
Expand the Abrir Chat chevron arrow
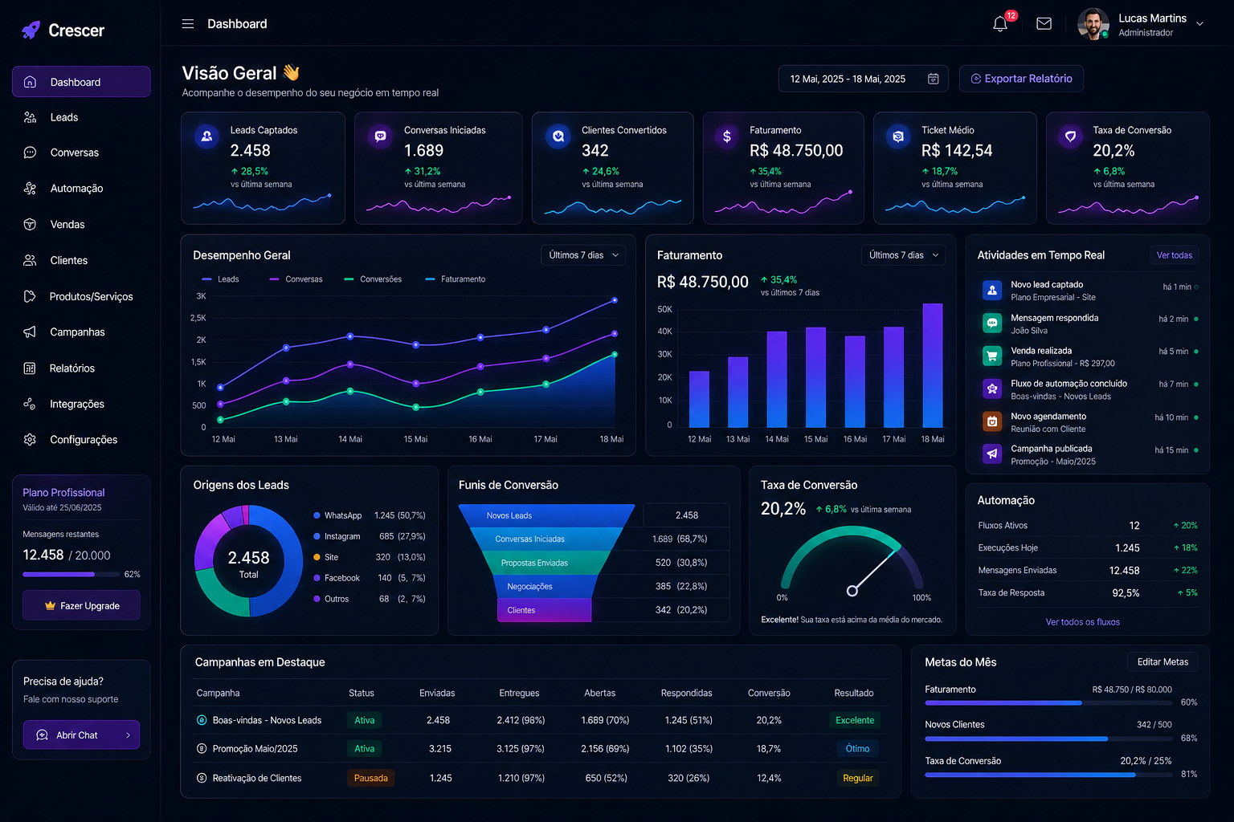128,735
